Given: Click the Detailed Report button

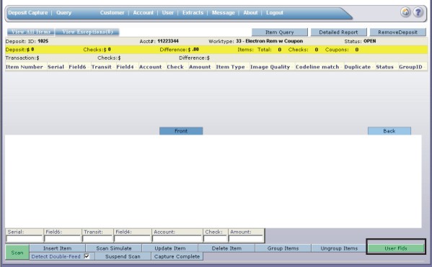Looking at the screenshot, I should pos(338,32).
